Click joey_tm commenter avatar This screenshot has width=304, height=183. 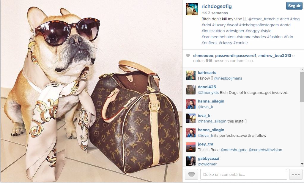point(190,147)
